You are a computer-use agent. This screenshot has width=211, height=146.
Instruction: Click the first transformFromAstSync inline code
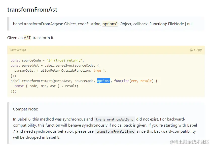[x=115, y=119]
